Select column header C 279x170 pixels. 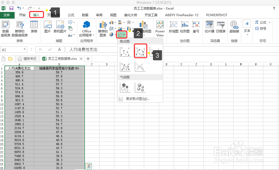click(92, 64)
